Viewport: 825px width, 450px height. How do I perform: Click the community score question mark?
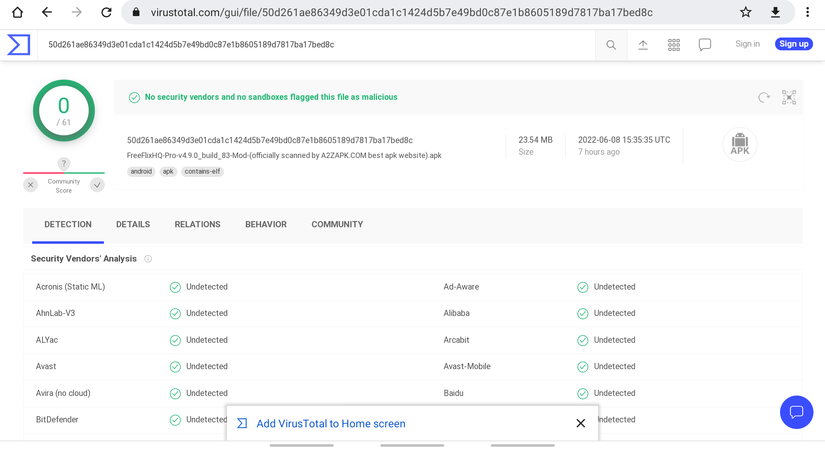[x=64, y=163]
